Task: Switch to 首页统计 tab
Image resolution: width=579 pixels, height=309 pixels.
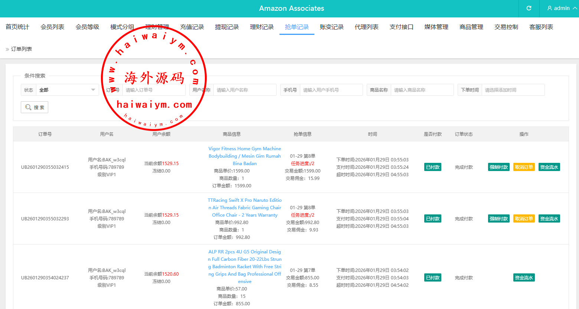Action: [17, 27]
